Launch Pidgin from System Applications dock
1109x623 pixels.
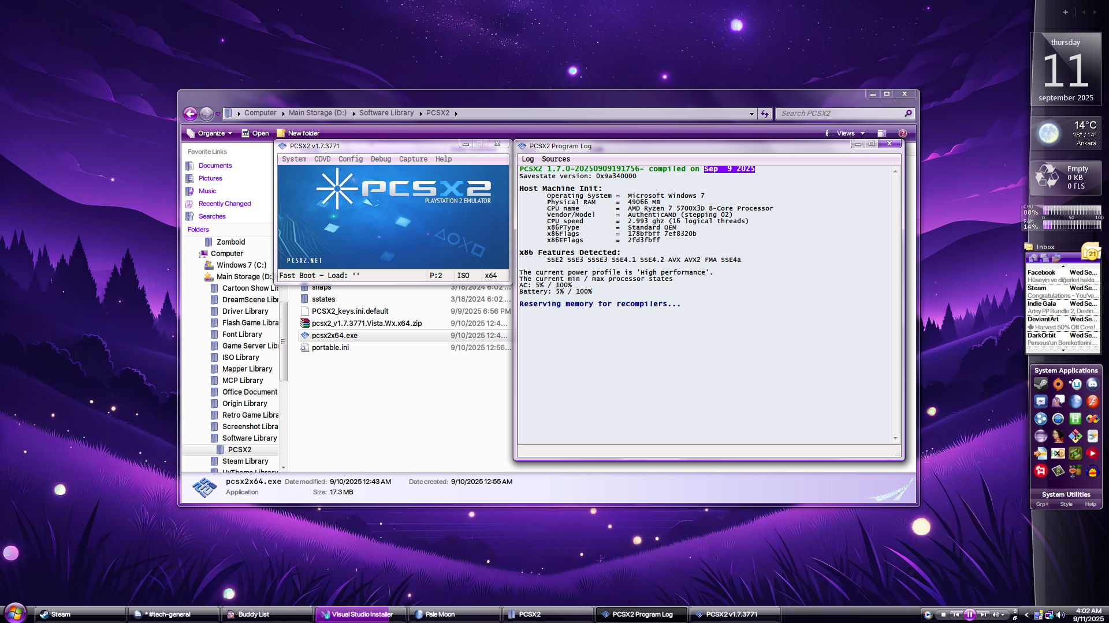click(x=1058, y=401)
